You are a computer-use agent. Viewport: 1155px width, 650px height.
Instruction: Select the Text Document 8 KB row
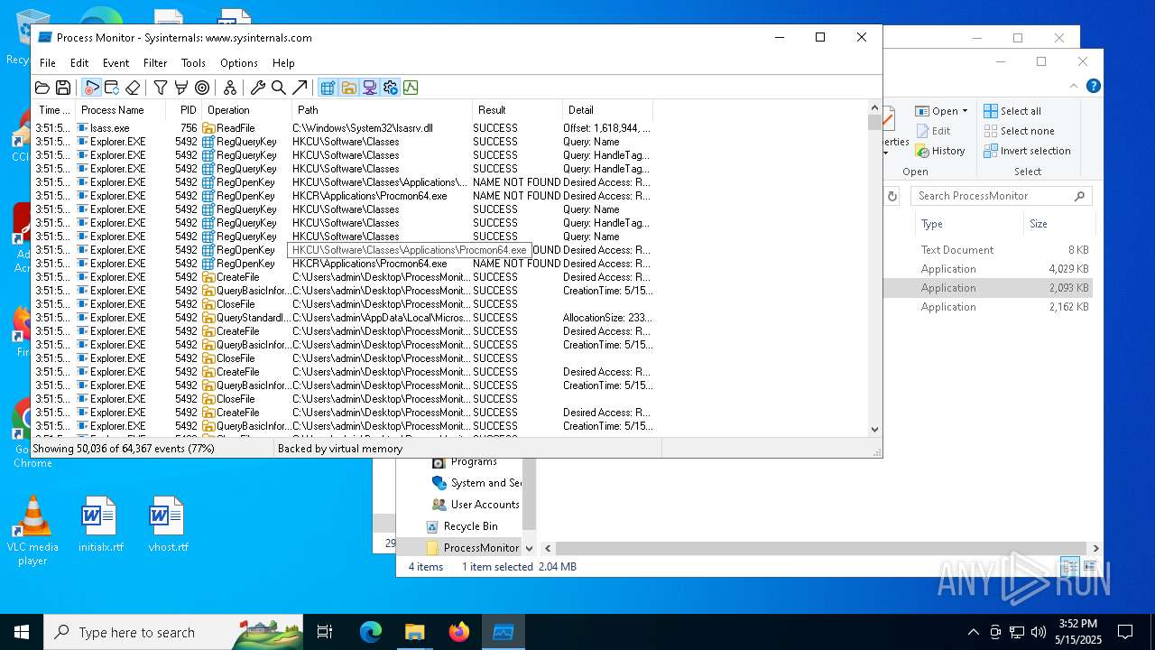(989, 250)
